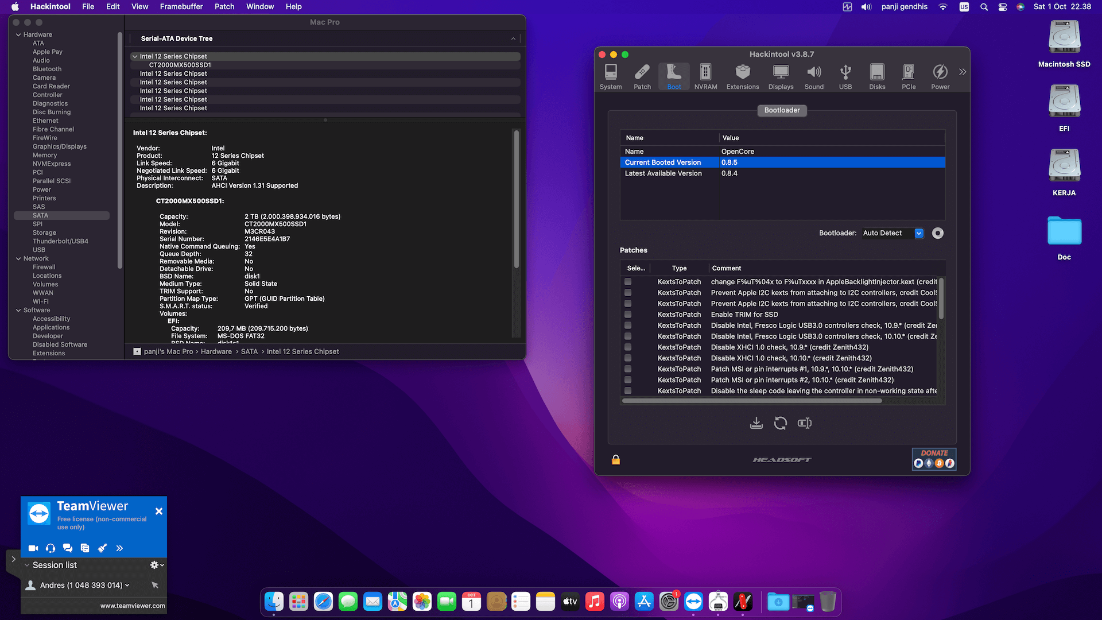1102x620 pixels.
Task: Collapse the Software group in sidebar
Action: (18, 310)
